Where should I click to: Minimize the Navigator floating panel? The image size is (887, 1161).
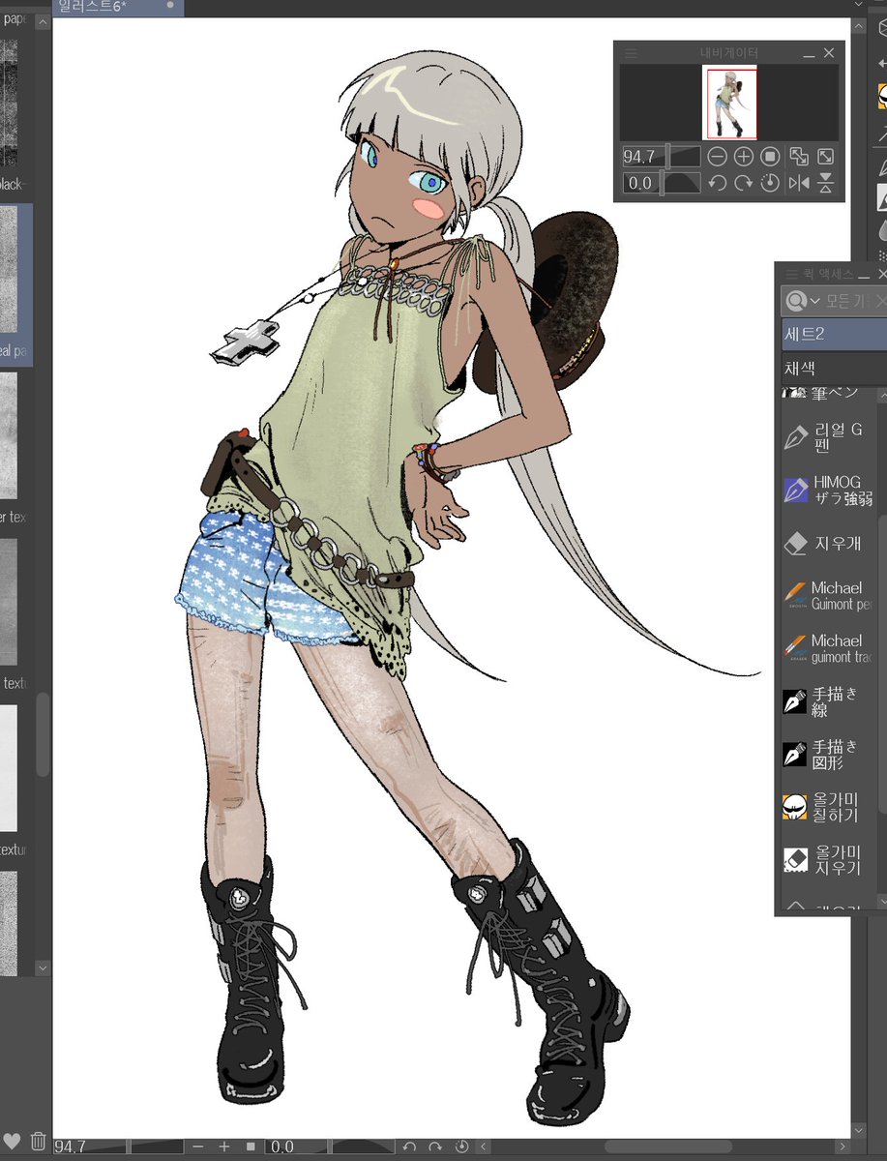pos(809,54)
